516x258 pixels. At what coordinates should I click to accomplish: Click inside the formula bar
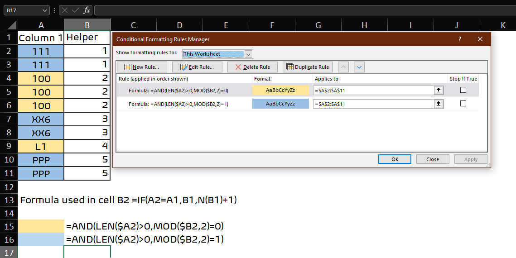coord(305,10)
